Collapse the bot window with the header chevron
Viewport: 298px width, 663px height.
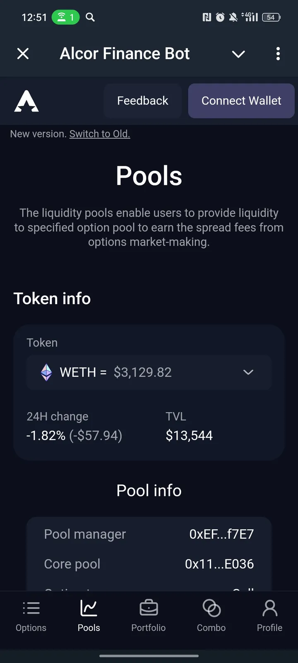pyautogui.click(x=238, y=54)
